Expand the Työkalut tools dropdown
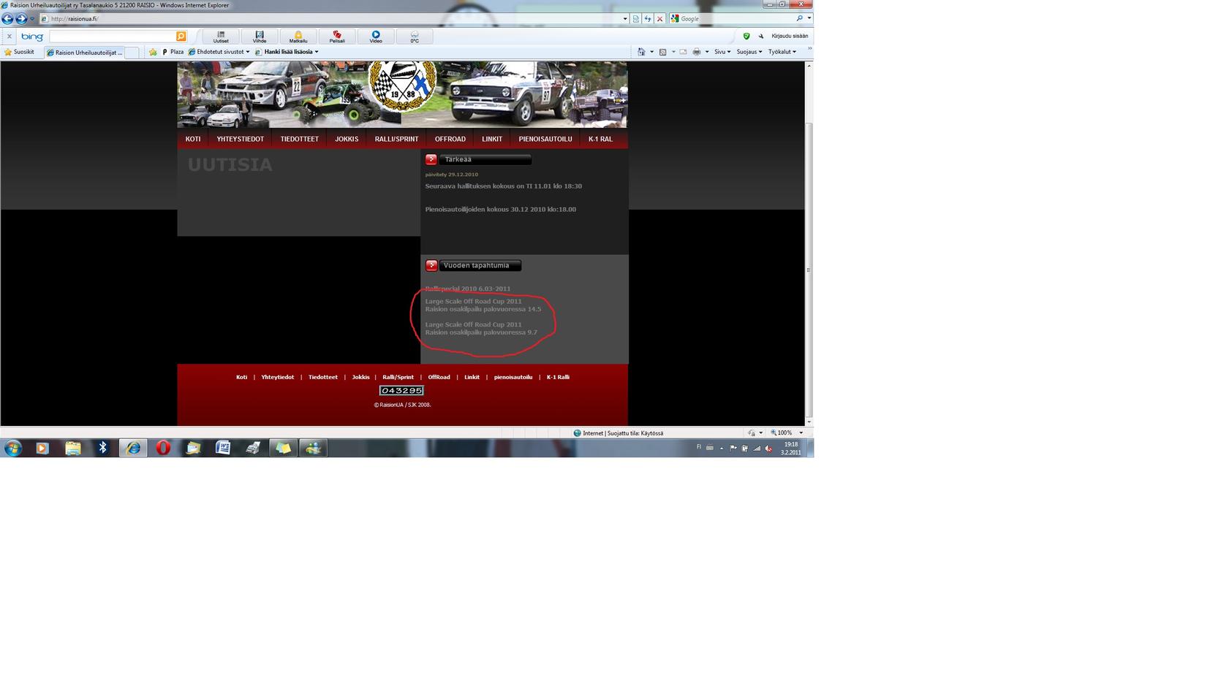This screenshot has width=1221, height=686. pos(782,52)
